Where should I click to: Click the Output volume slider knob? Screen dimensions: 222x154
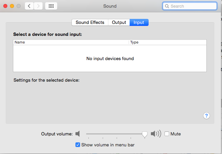pos(145,134)
